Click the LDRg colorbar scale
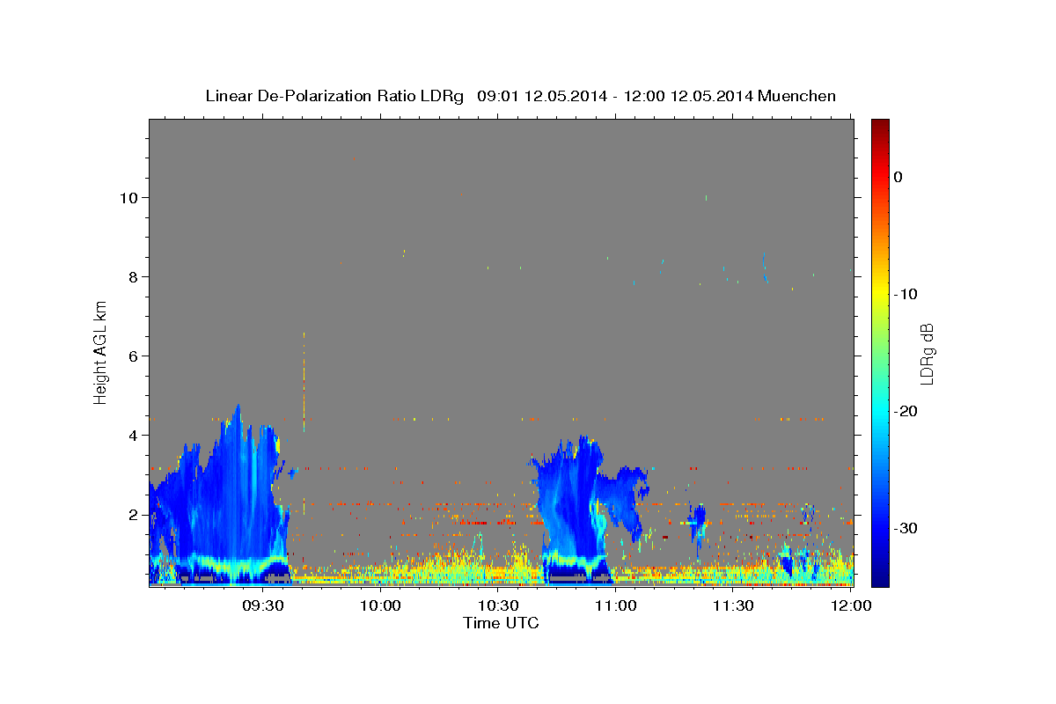Image resolution: width=1056 pixels, height=704 pixels. pyautogui.click(x=880, y=353)
